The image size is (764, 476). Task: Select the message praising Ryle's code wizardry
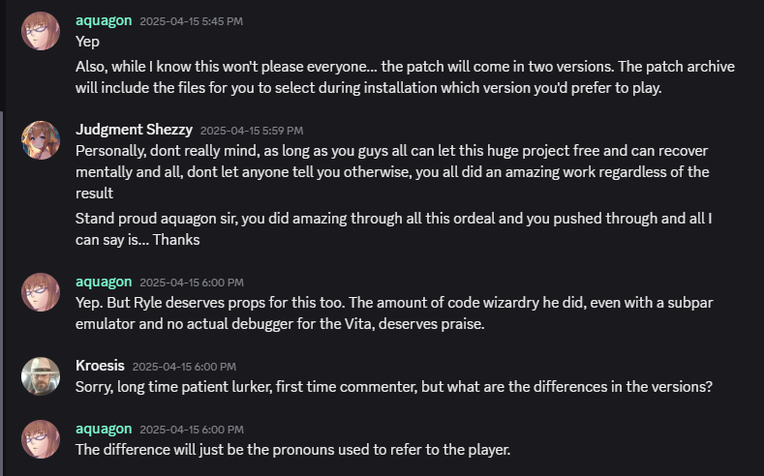pos(394,312)
